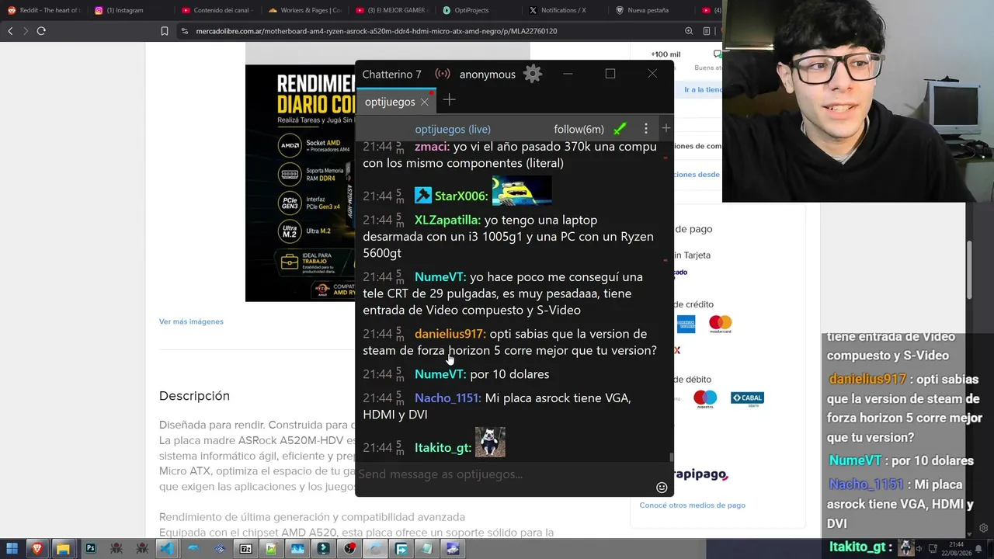Open the split options three-dot menu

tap(645, 129)
